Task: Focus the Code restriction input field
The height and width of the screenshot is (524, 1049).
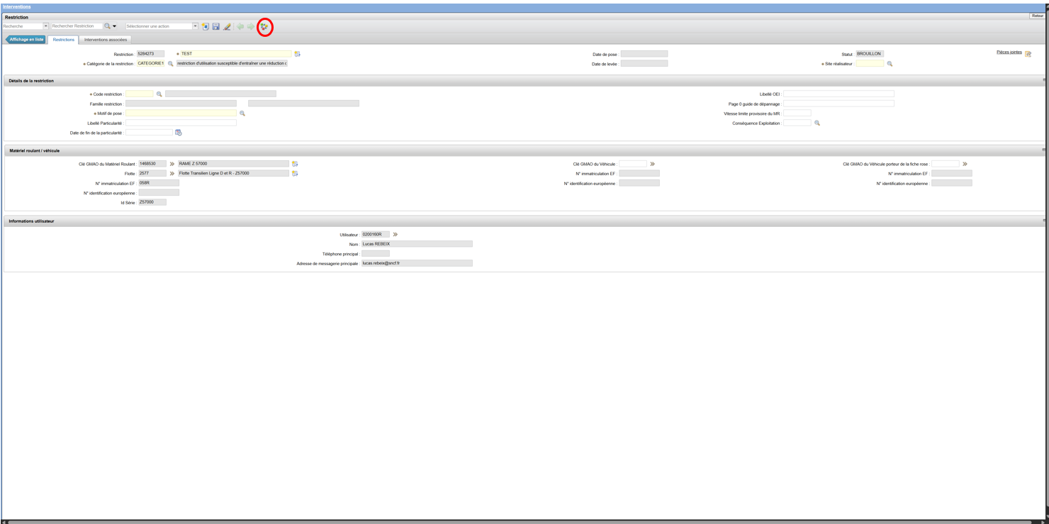Action: [x=139, y=94]
